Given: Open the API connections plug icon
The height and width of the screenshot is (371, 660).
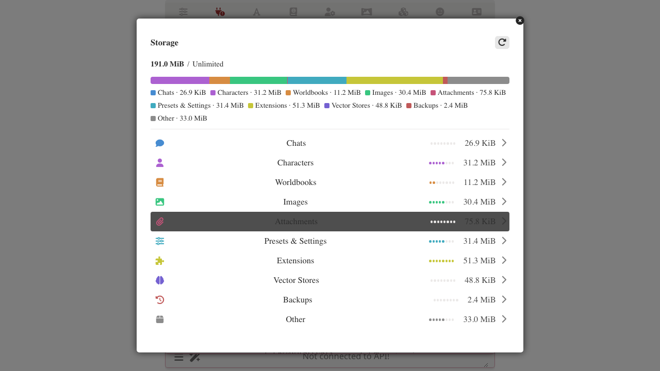Looking at the screenshot, I should click(x=220, y=11).
